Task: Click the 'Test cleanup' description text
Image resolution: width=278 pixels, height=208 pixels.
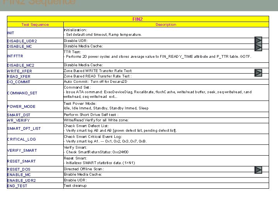Action: 75,186
